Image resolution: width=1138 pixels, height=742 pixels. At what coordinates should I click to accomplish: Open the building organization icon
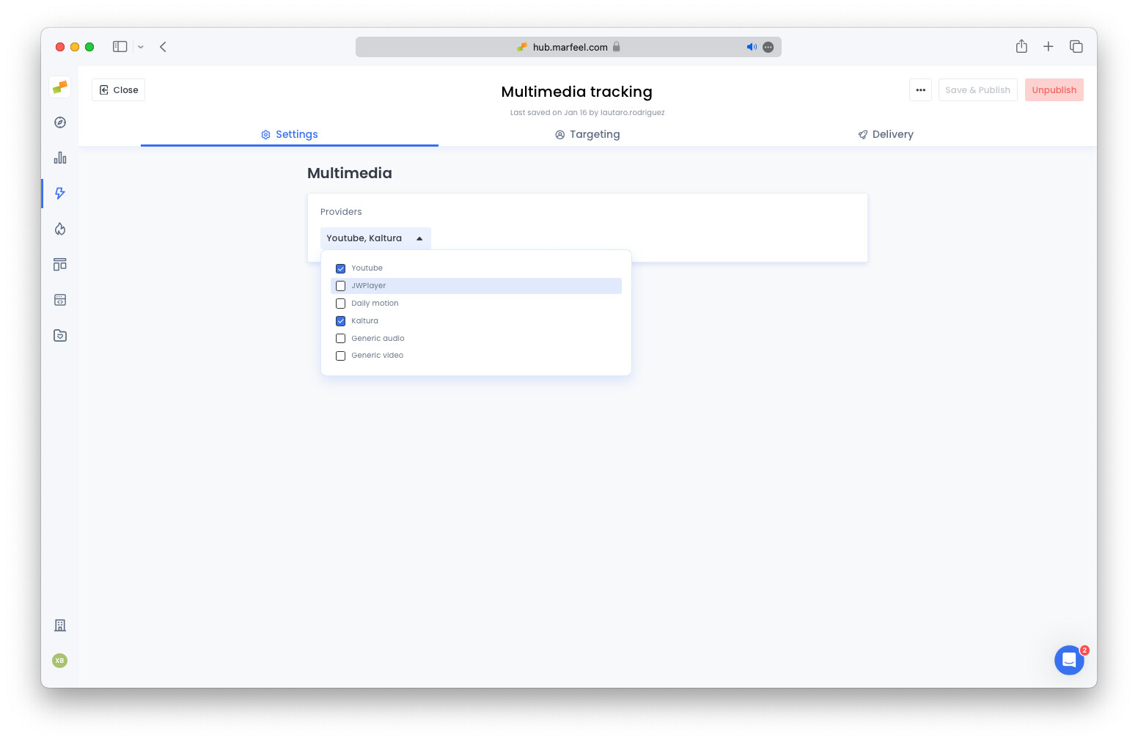pos(59,625)
